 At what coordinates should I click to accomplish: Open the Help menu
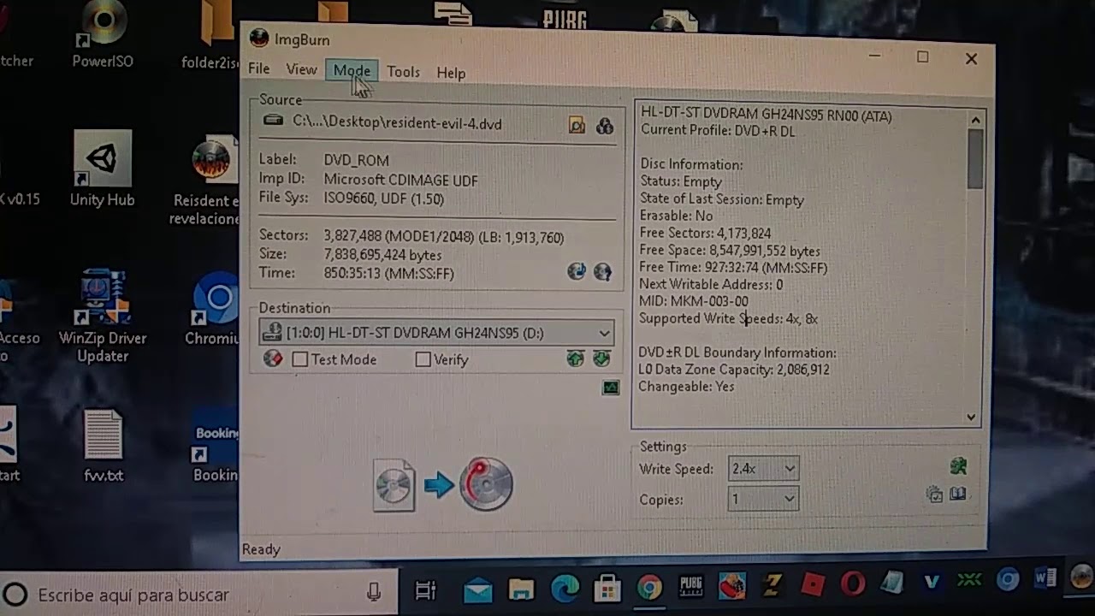(451, 73)
